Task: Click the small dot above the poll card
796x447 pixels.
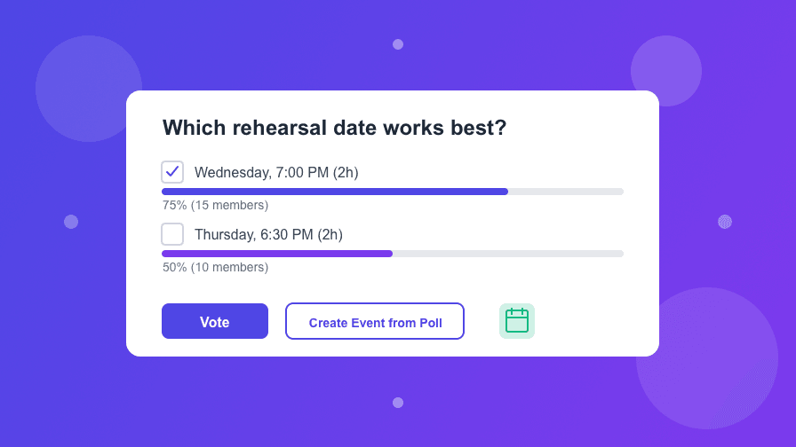Action: [398, 44]
